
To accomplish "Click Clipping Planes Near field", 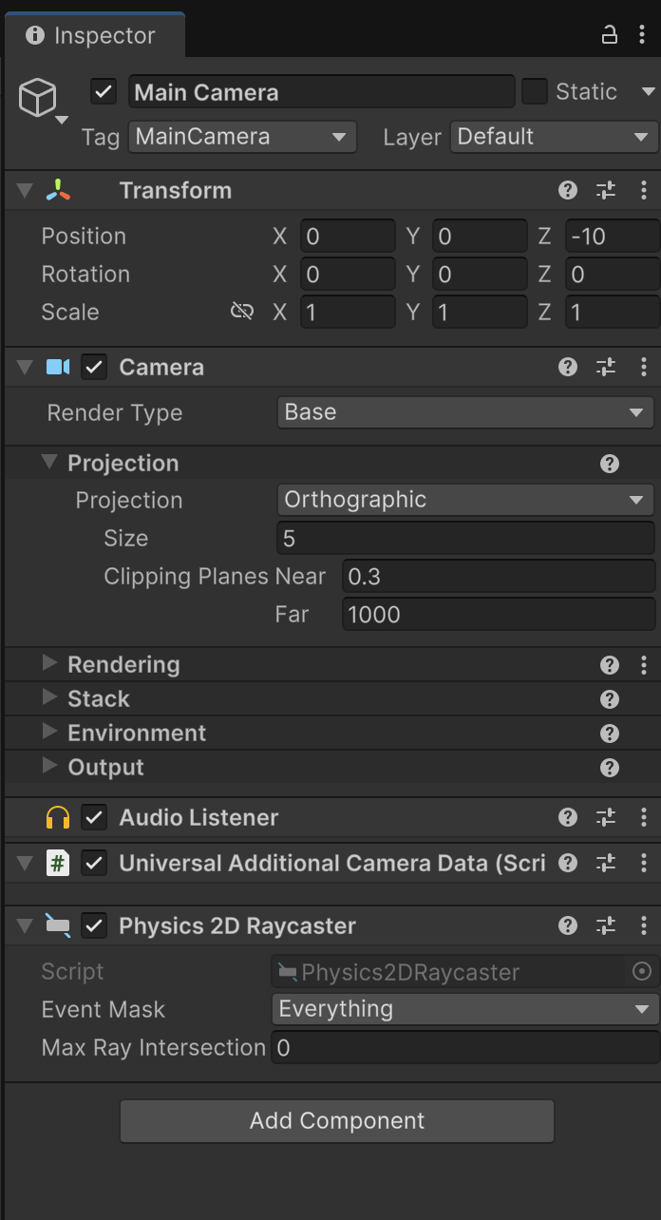I will coord(499,577).
